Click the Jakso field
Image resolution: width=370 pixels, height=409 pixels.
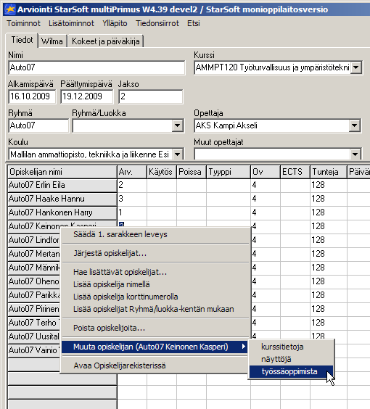click(151, 96)
